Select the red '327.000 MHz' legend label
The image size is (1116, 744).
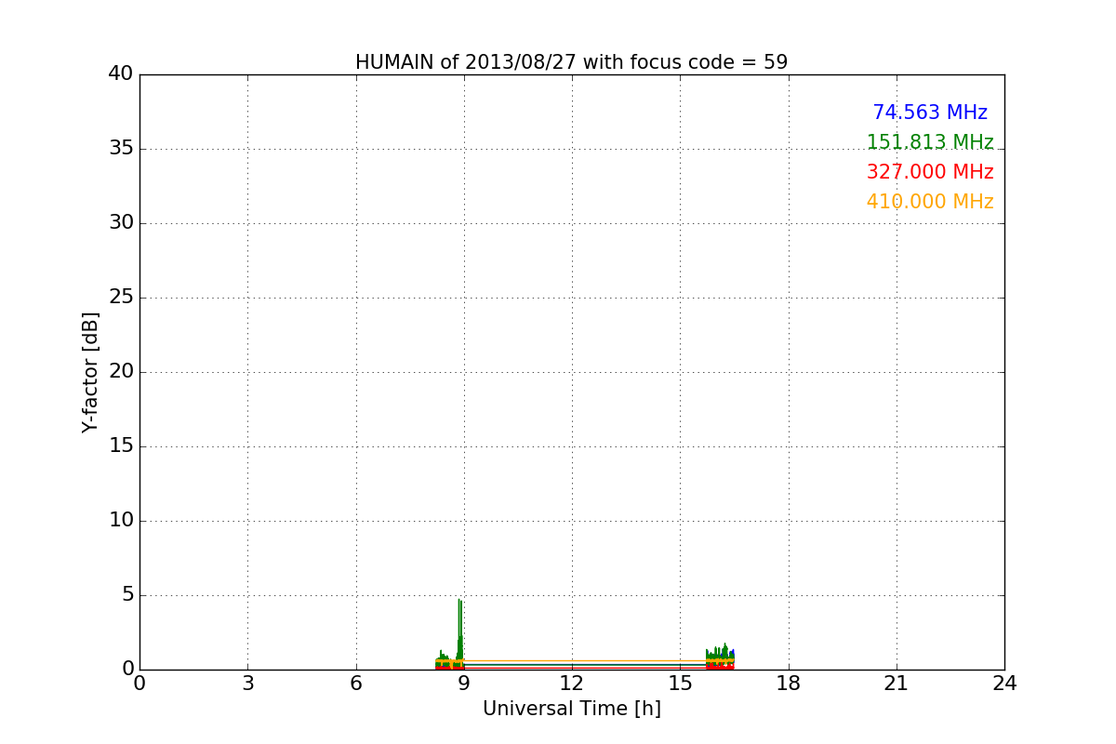tap(930, 172)
